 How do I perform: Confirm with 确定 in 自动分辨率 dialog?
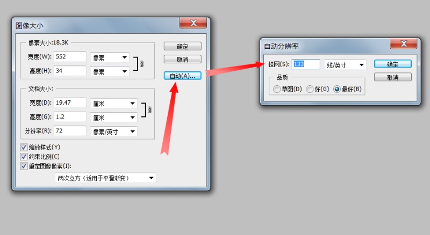point(393,64)
